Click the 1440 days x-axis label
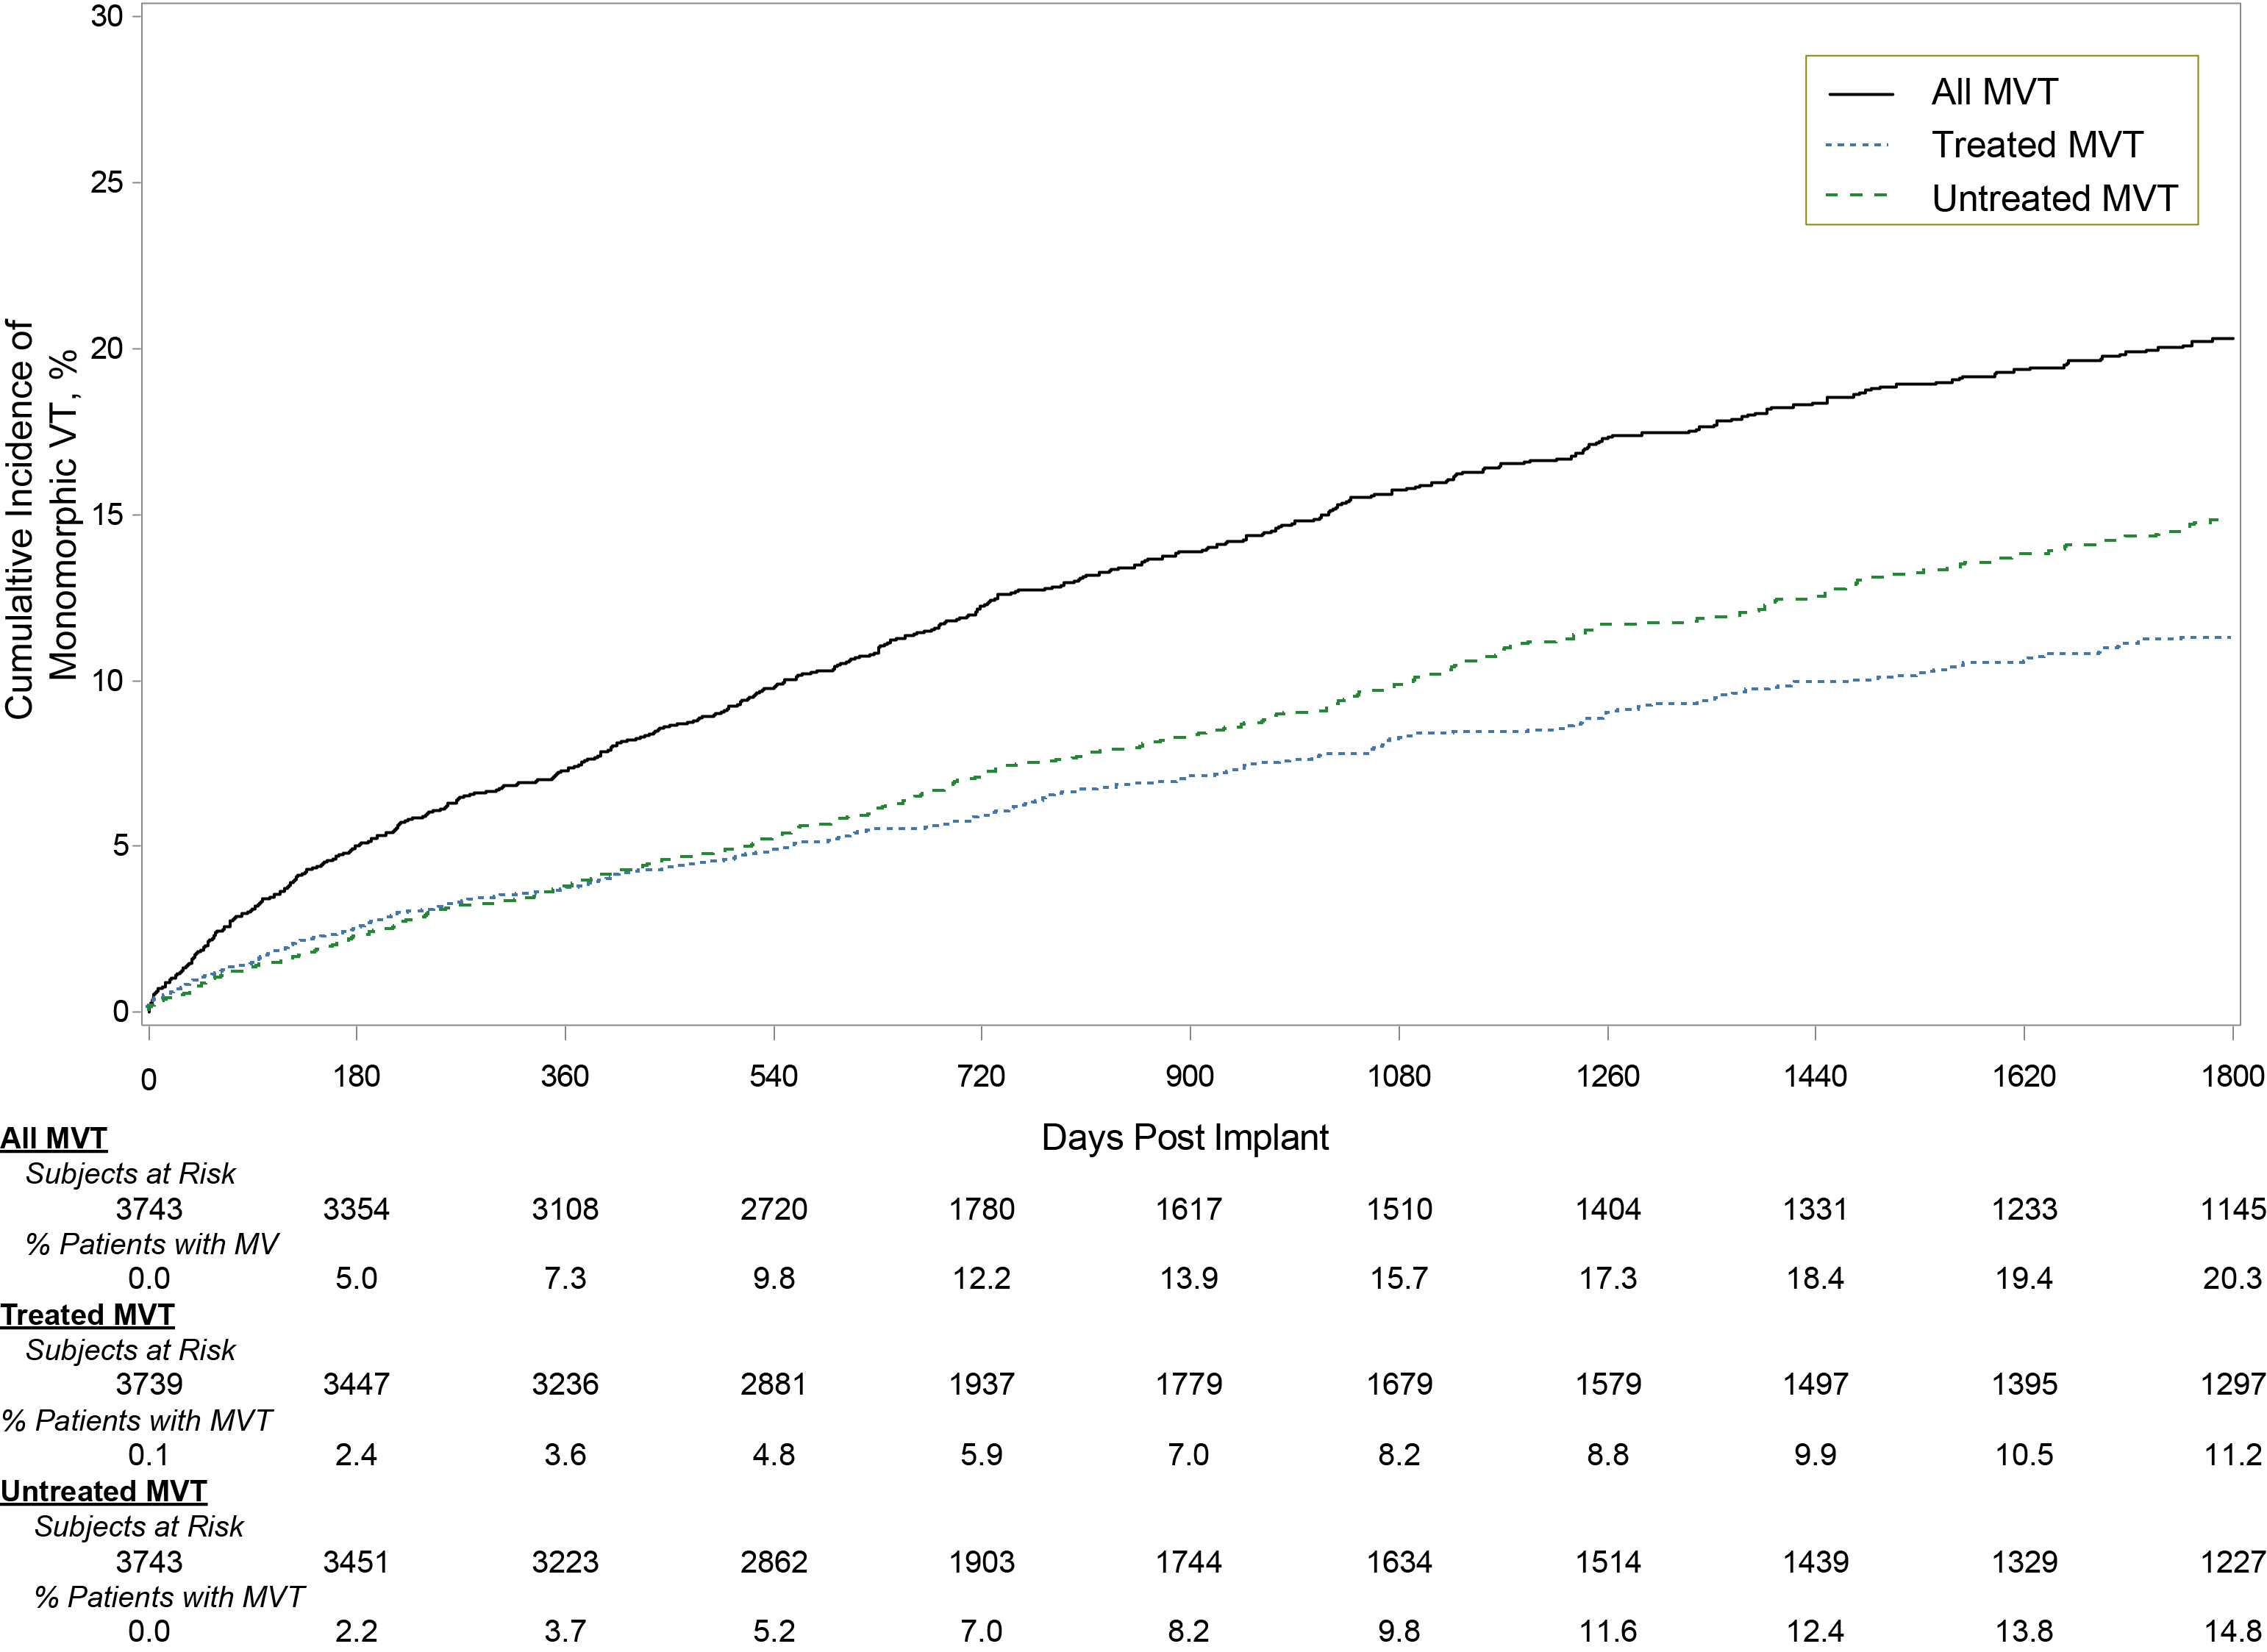The height and width of the screenshot is (1652, 2267). (x=1816, y=1077)
